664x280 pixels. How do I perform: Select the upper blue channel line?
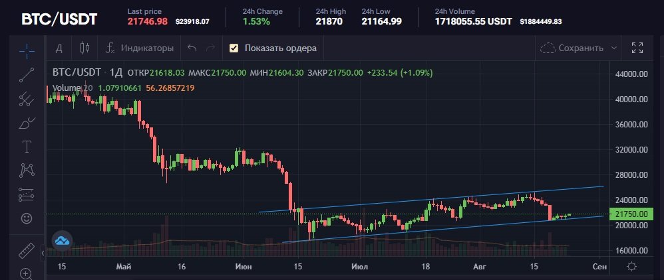point(430,199)
